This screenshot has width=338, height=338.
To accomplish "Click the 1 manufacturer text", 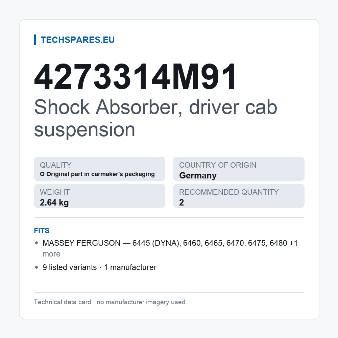I will [x=130, y=267].
